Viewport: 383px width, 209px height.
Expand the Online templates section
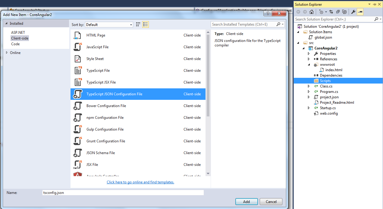tap(13, 52)
